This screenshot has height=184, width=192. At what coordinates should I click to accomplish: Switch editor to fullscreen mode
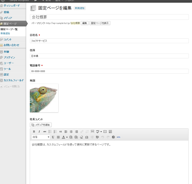105,131
